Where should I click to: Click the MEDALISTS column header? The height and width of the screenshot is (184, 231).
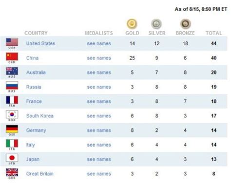(x=99, y=33)
